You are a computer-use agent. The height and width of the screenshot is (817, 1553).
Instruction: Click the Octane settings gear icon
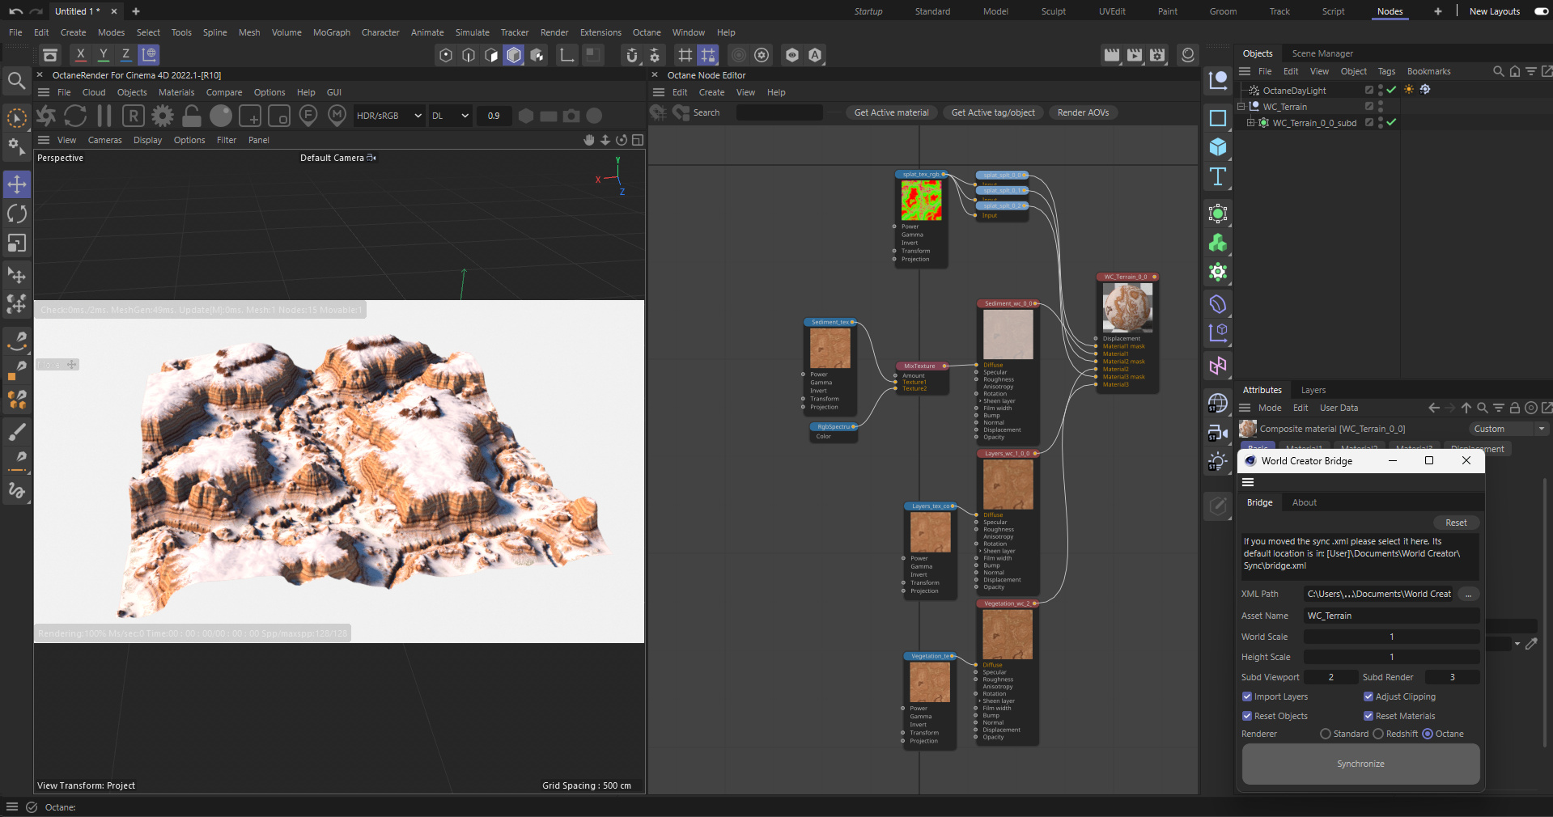point(163,116)
